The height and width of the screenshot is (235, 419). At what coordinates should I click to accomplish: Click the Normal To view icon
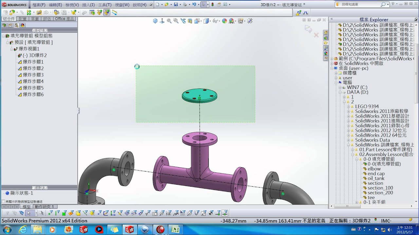click(162, 21)
